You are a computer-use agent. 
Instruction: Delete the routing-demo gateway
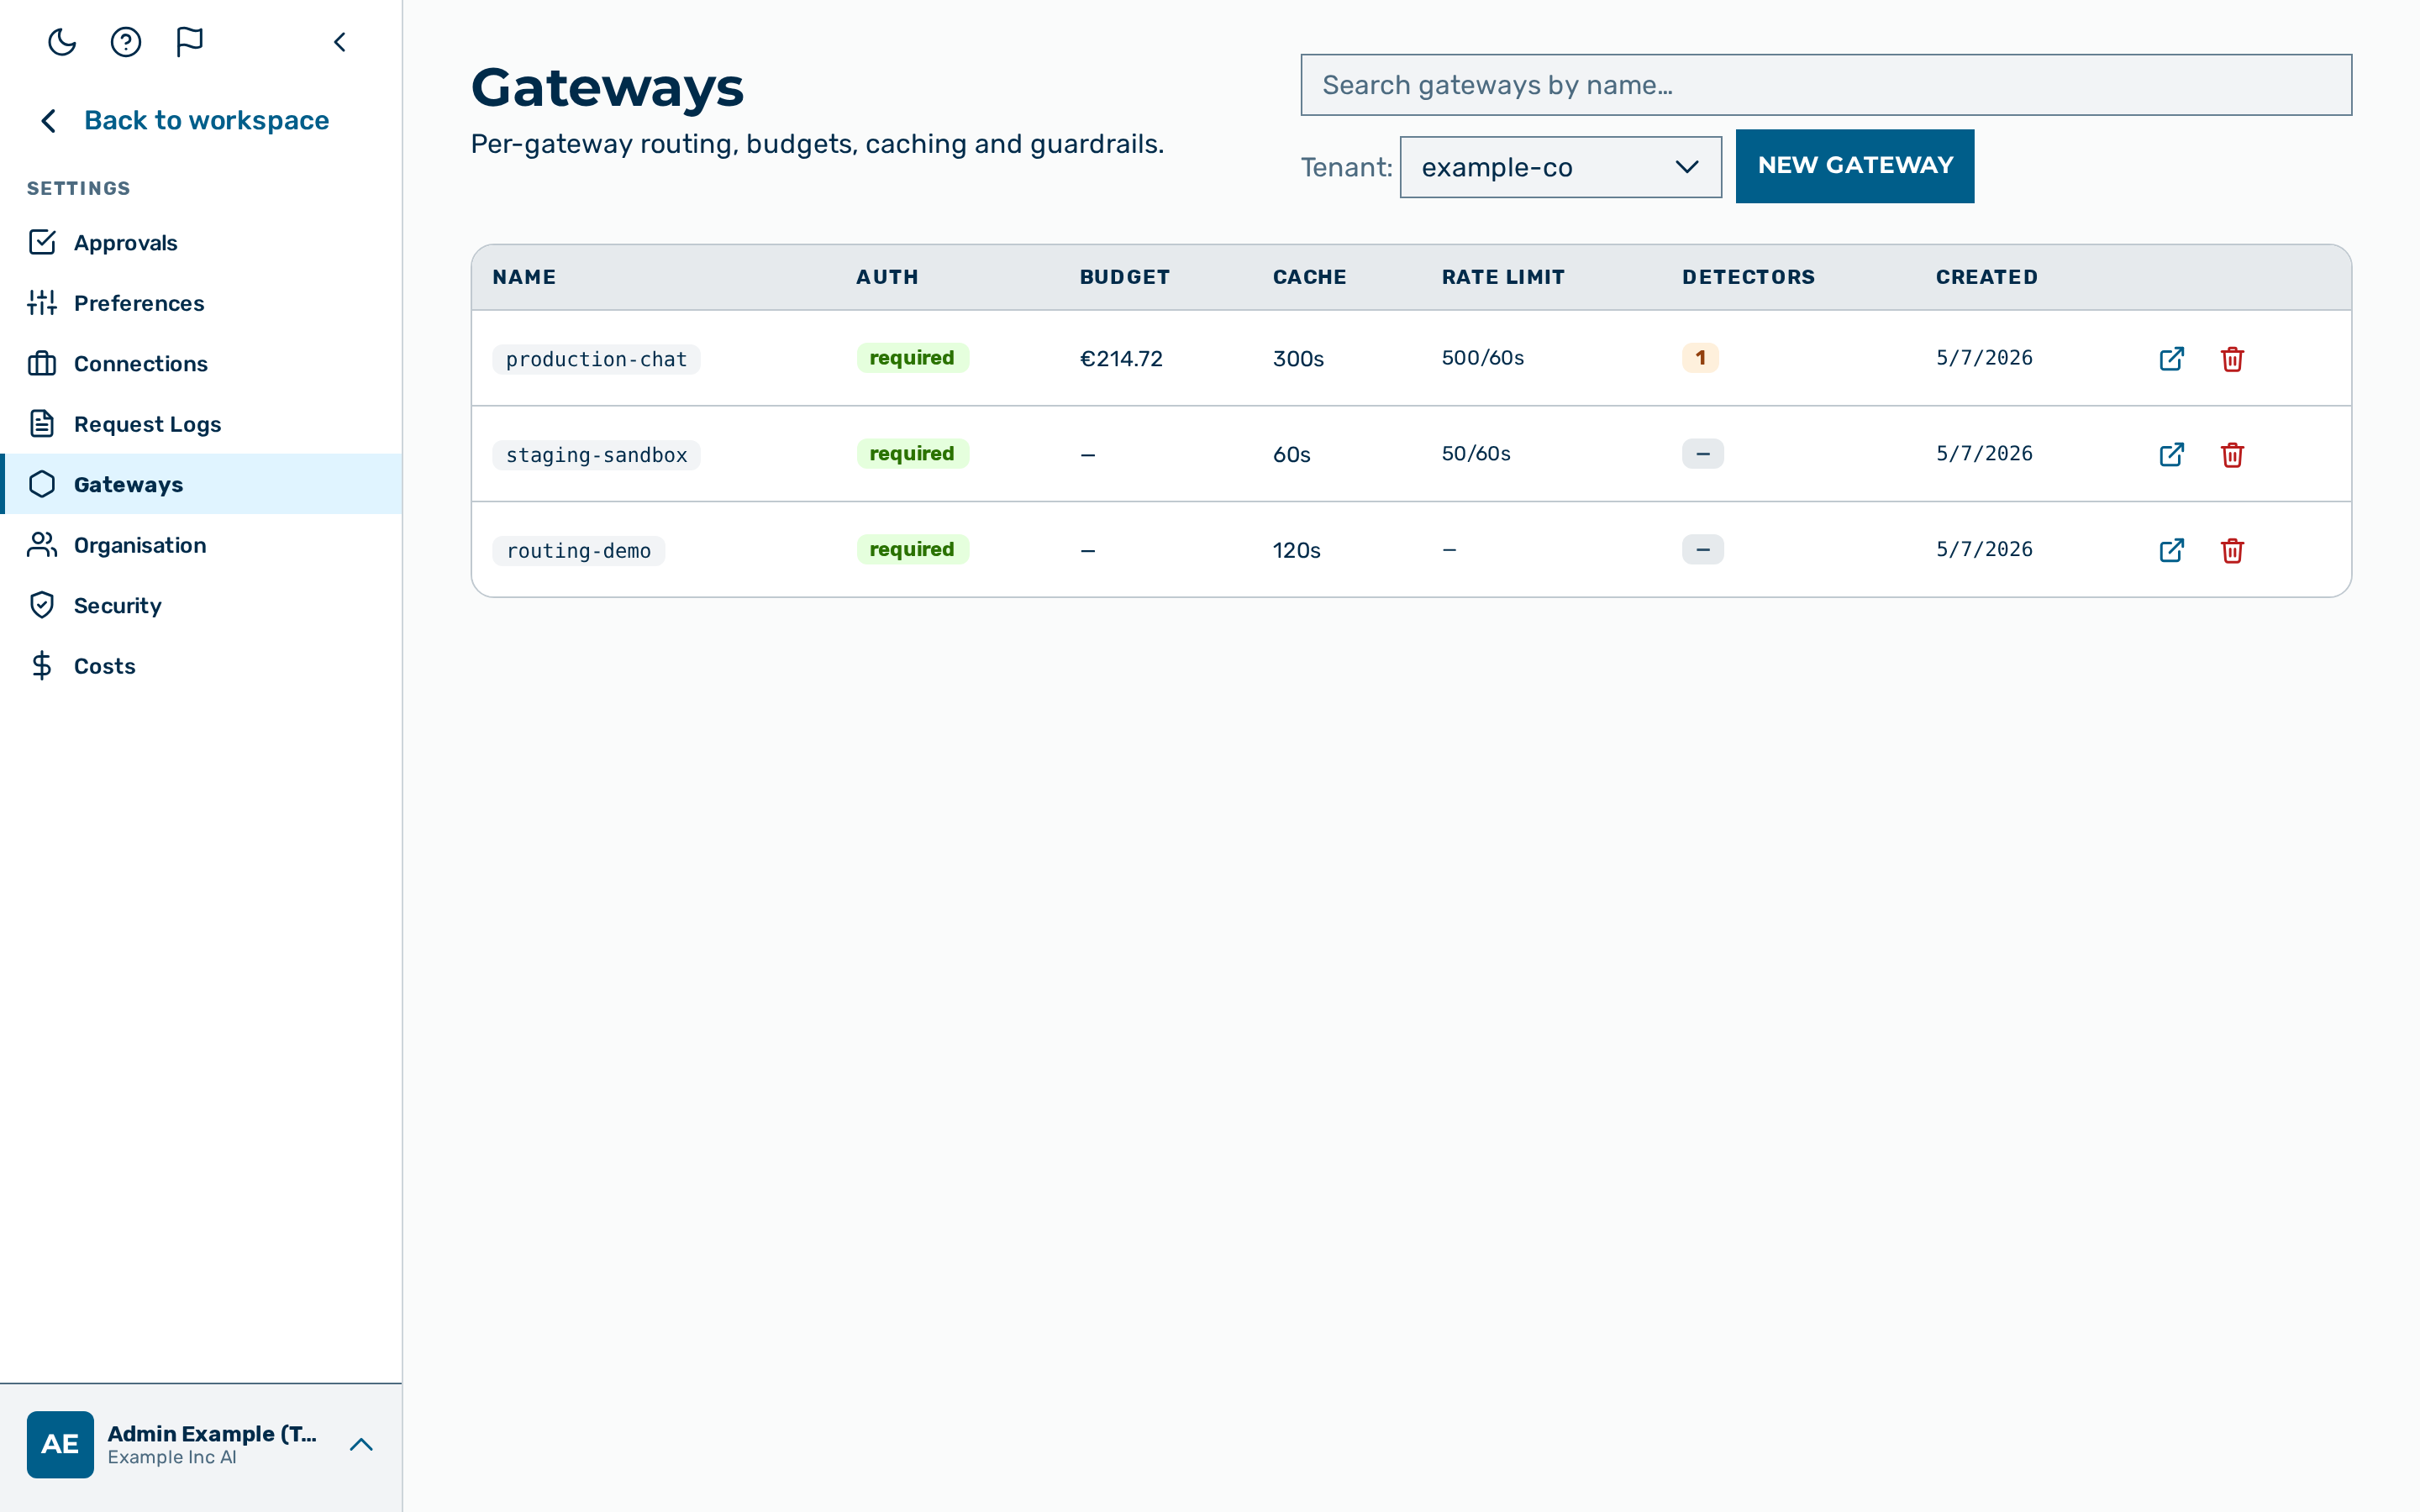2232,551
